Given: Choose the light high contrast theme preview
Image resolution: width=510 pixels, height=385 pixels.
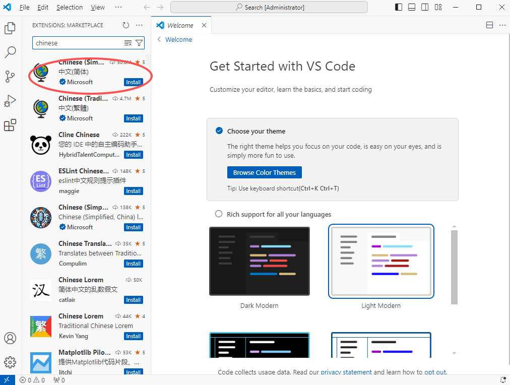Looking at the screenshot, I should click(381, 345).
